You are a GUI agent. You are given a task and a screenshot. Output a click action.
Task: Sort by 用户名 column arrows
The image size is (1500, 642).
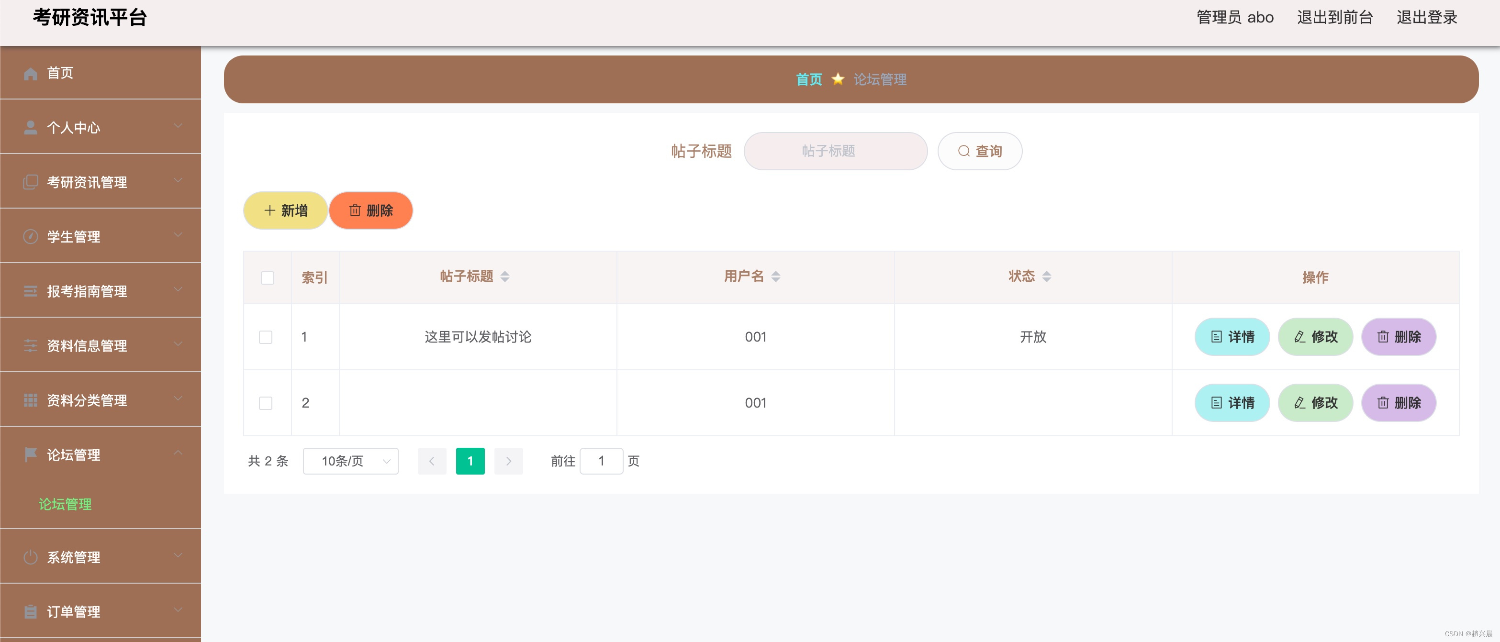pyautogui.click(x=776, y=277)
